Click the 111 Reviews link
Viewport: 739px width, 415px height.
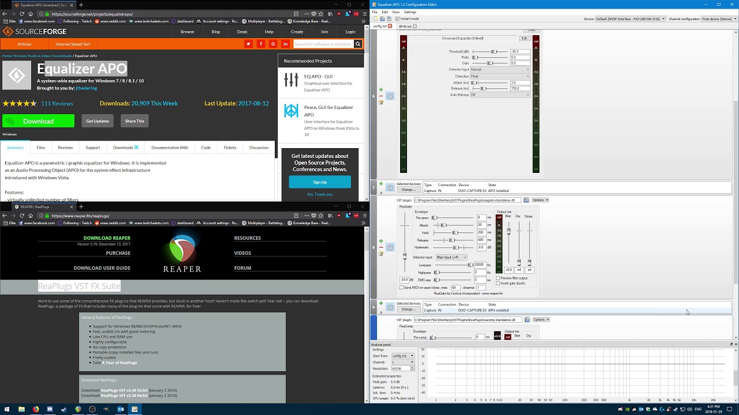click(57, 104)
